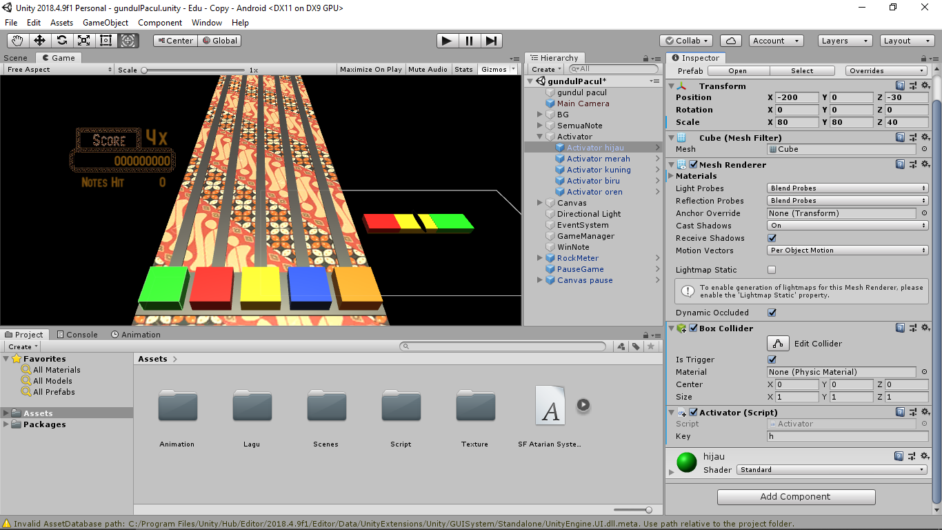
Task: Open the Motion Vectors dropdown
Action: (848, 251)
